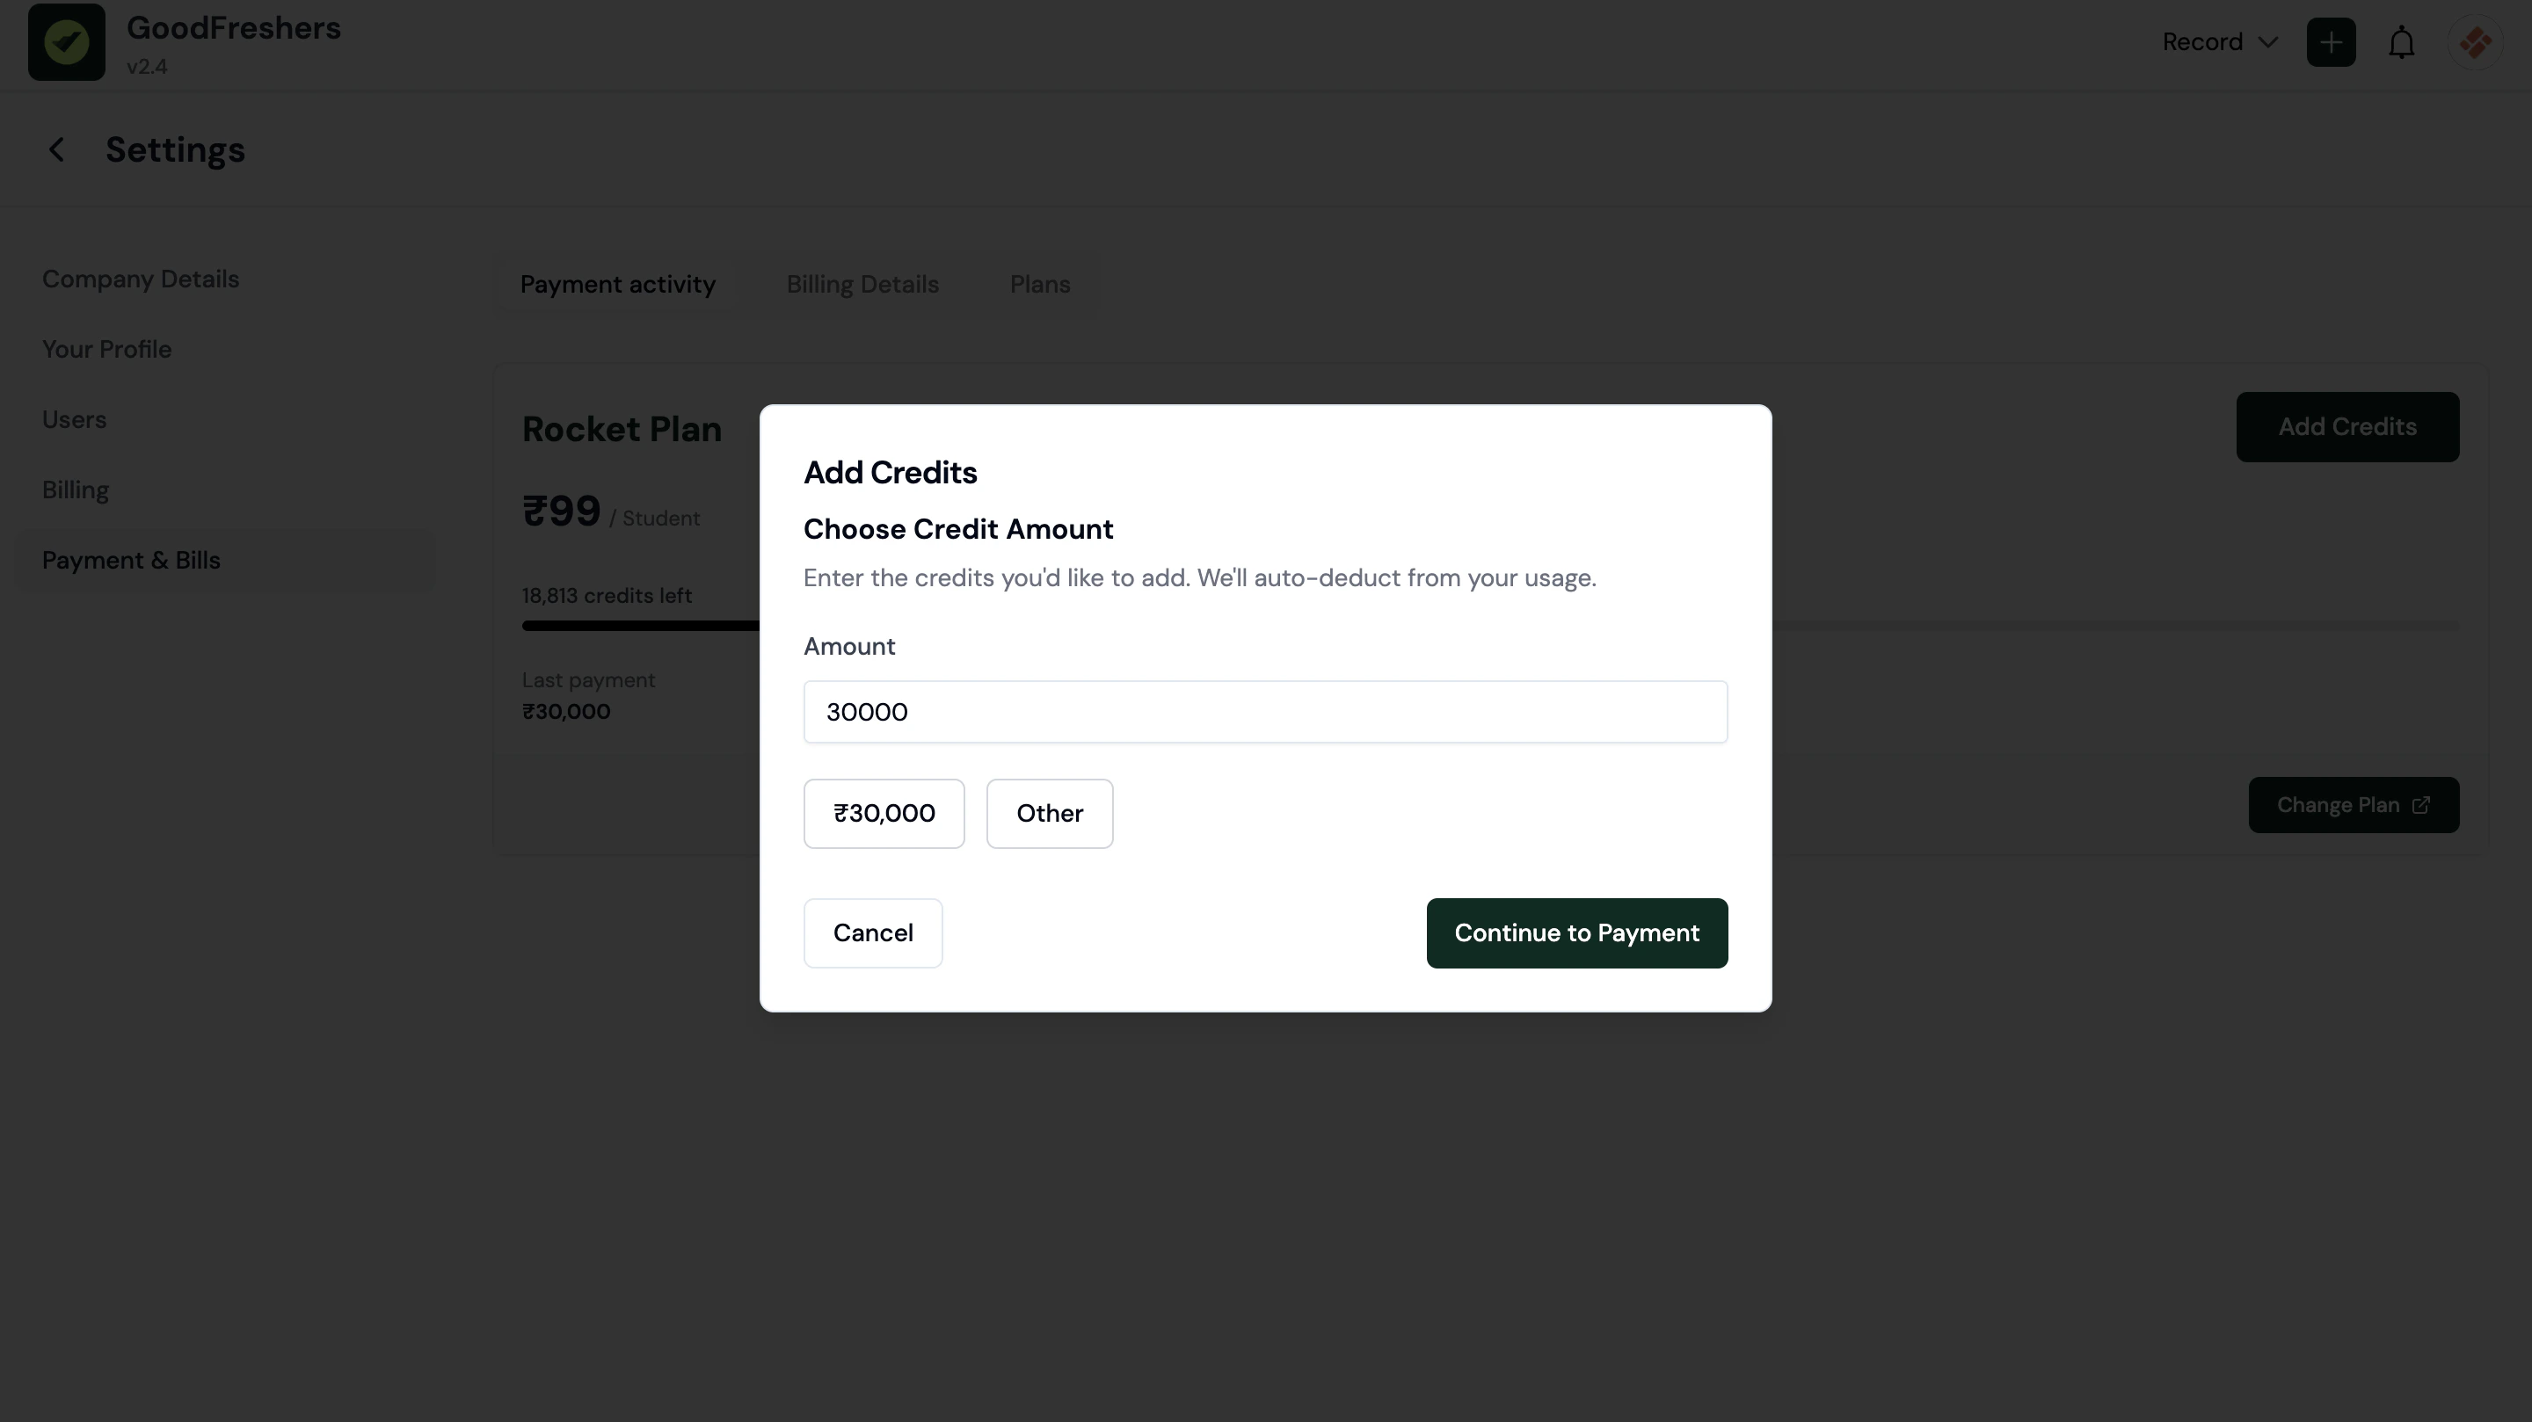
Task: Click the last payment ₹30,000 value
Action: click(566, 712)
